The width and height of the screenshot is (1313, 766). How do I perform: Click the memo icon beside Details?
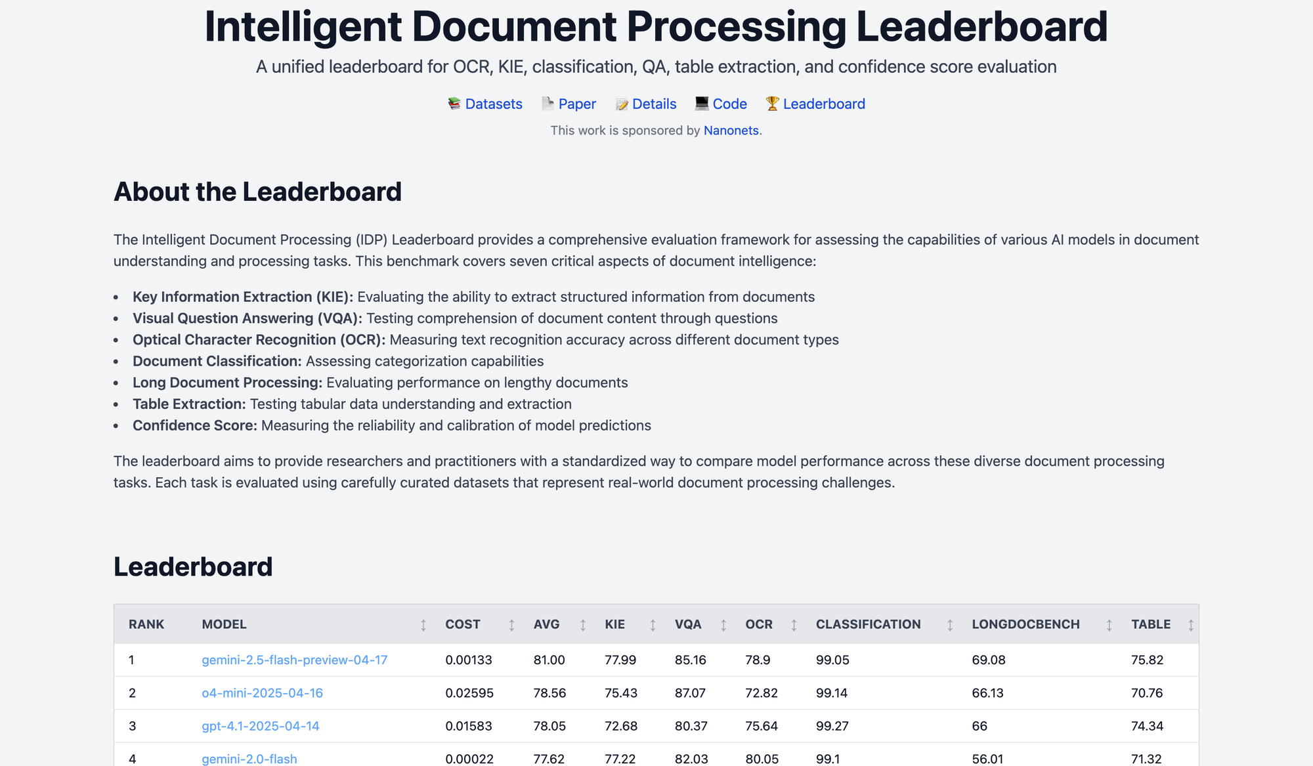click(621, 103)
